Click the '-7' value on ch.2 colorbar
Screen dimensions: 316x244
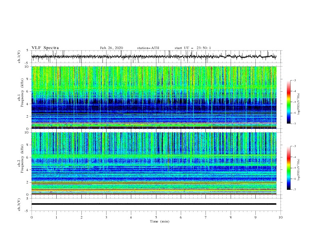click(294, 189)
